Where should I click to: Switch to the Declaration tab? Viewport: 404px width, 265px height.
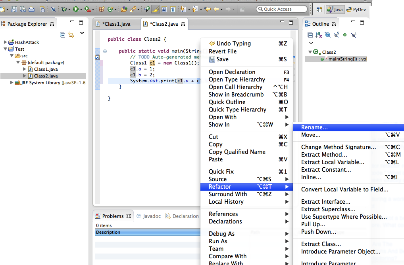182,216
